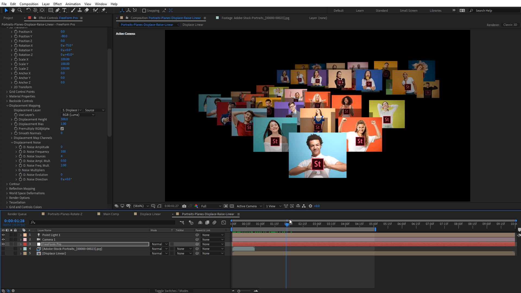The image size is (521, 293).
Task: Select the Puppet Pin tool
Action: [x=104, y=10]
